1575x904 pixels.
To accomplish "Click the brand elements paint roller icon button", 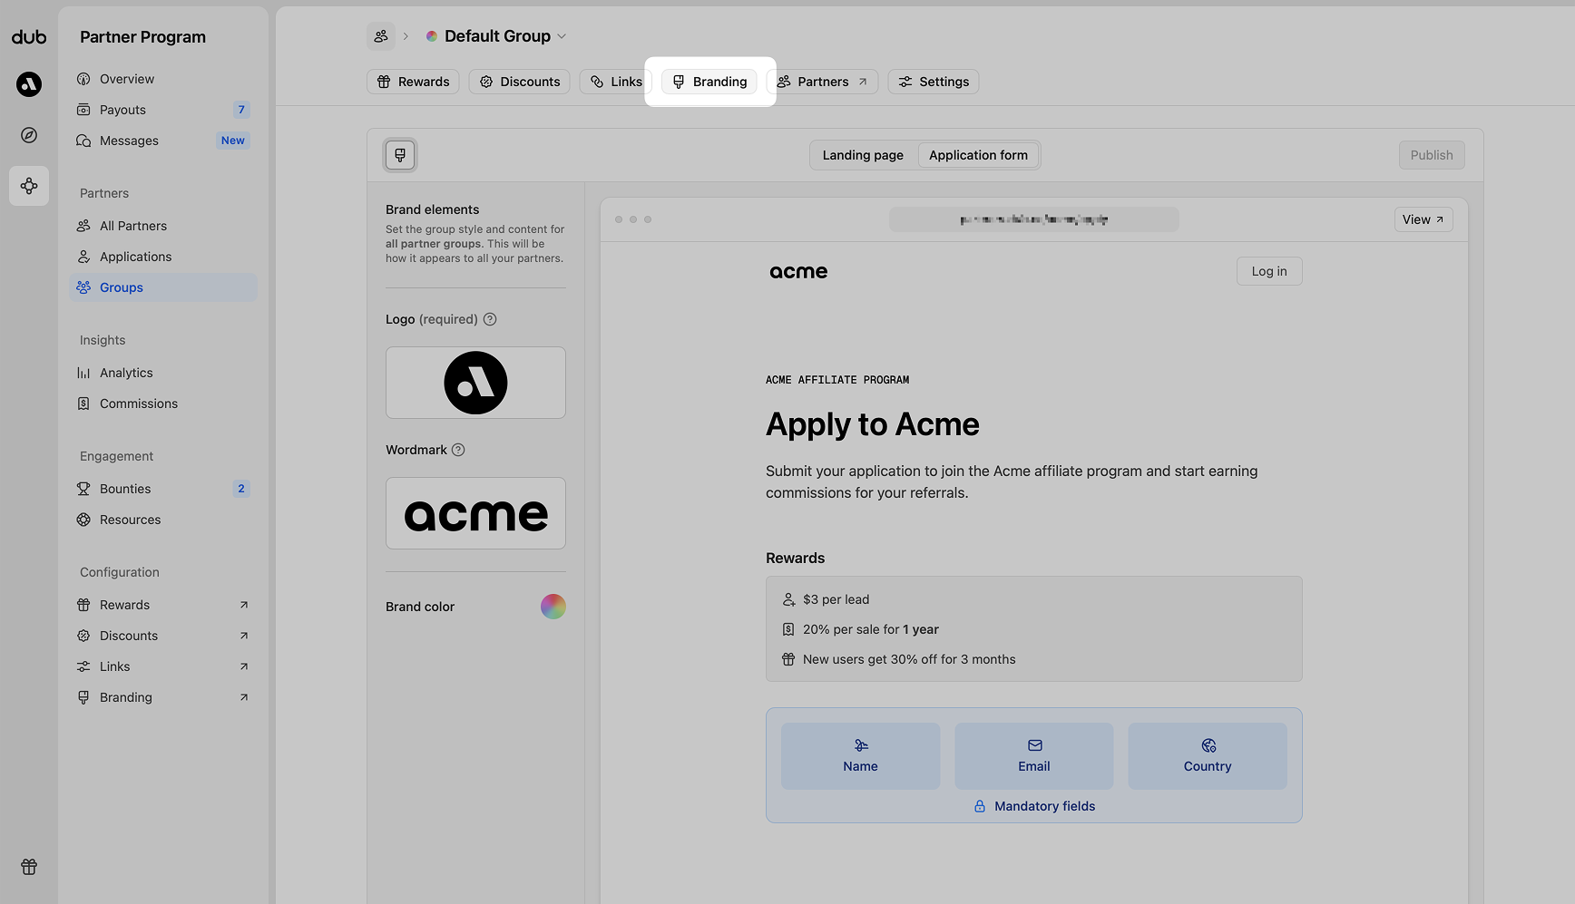I will coord(400,155).
